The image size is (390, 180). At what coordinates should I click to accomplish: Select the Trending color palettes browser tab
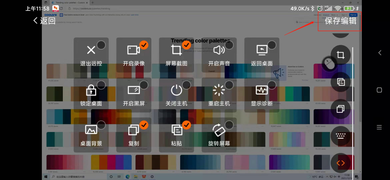(x=70, y=3)
